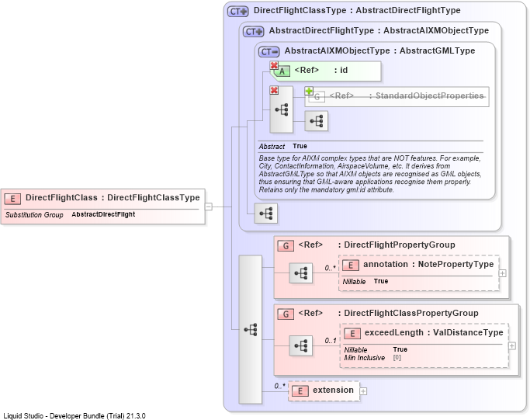Collapse the DirectFlightClass element node
Viewport: 530px width, 420px height.
209,207
